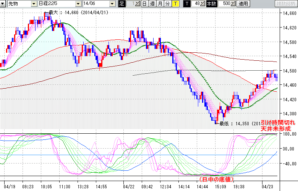
Task: Click the black T label icon
Action: coord(187,4)
